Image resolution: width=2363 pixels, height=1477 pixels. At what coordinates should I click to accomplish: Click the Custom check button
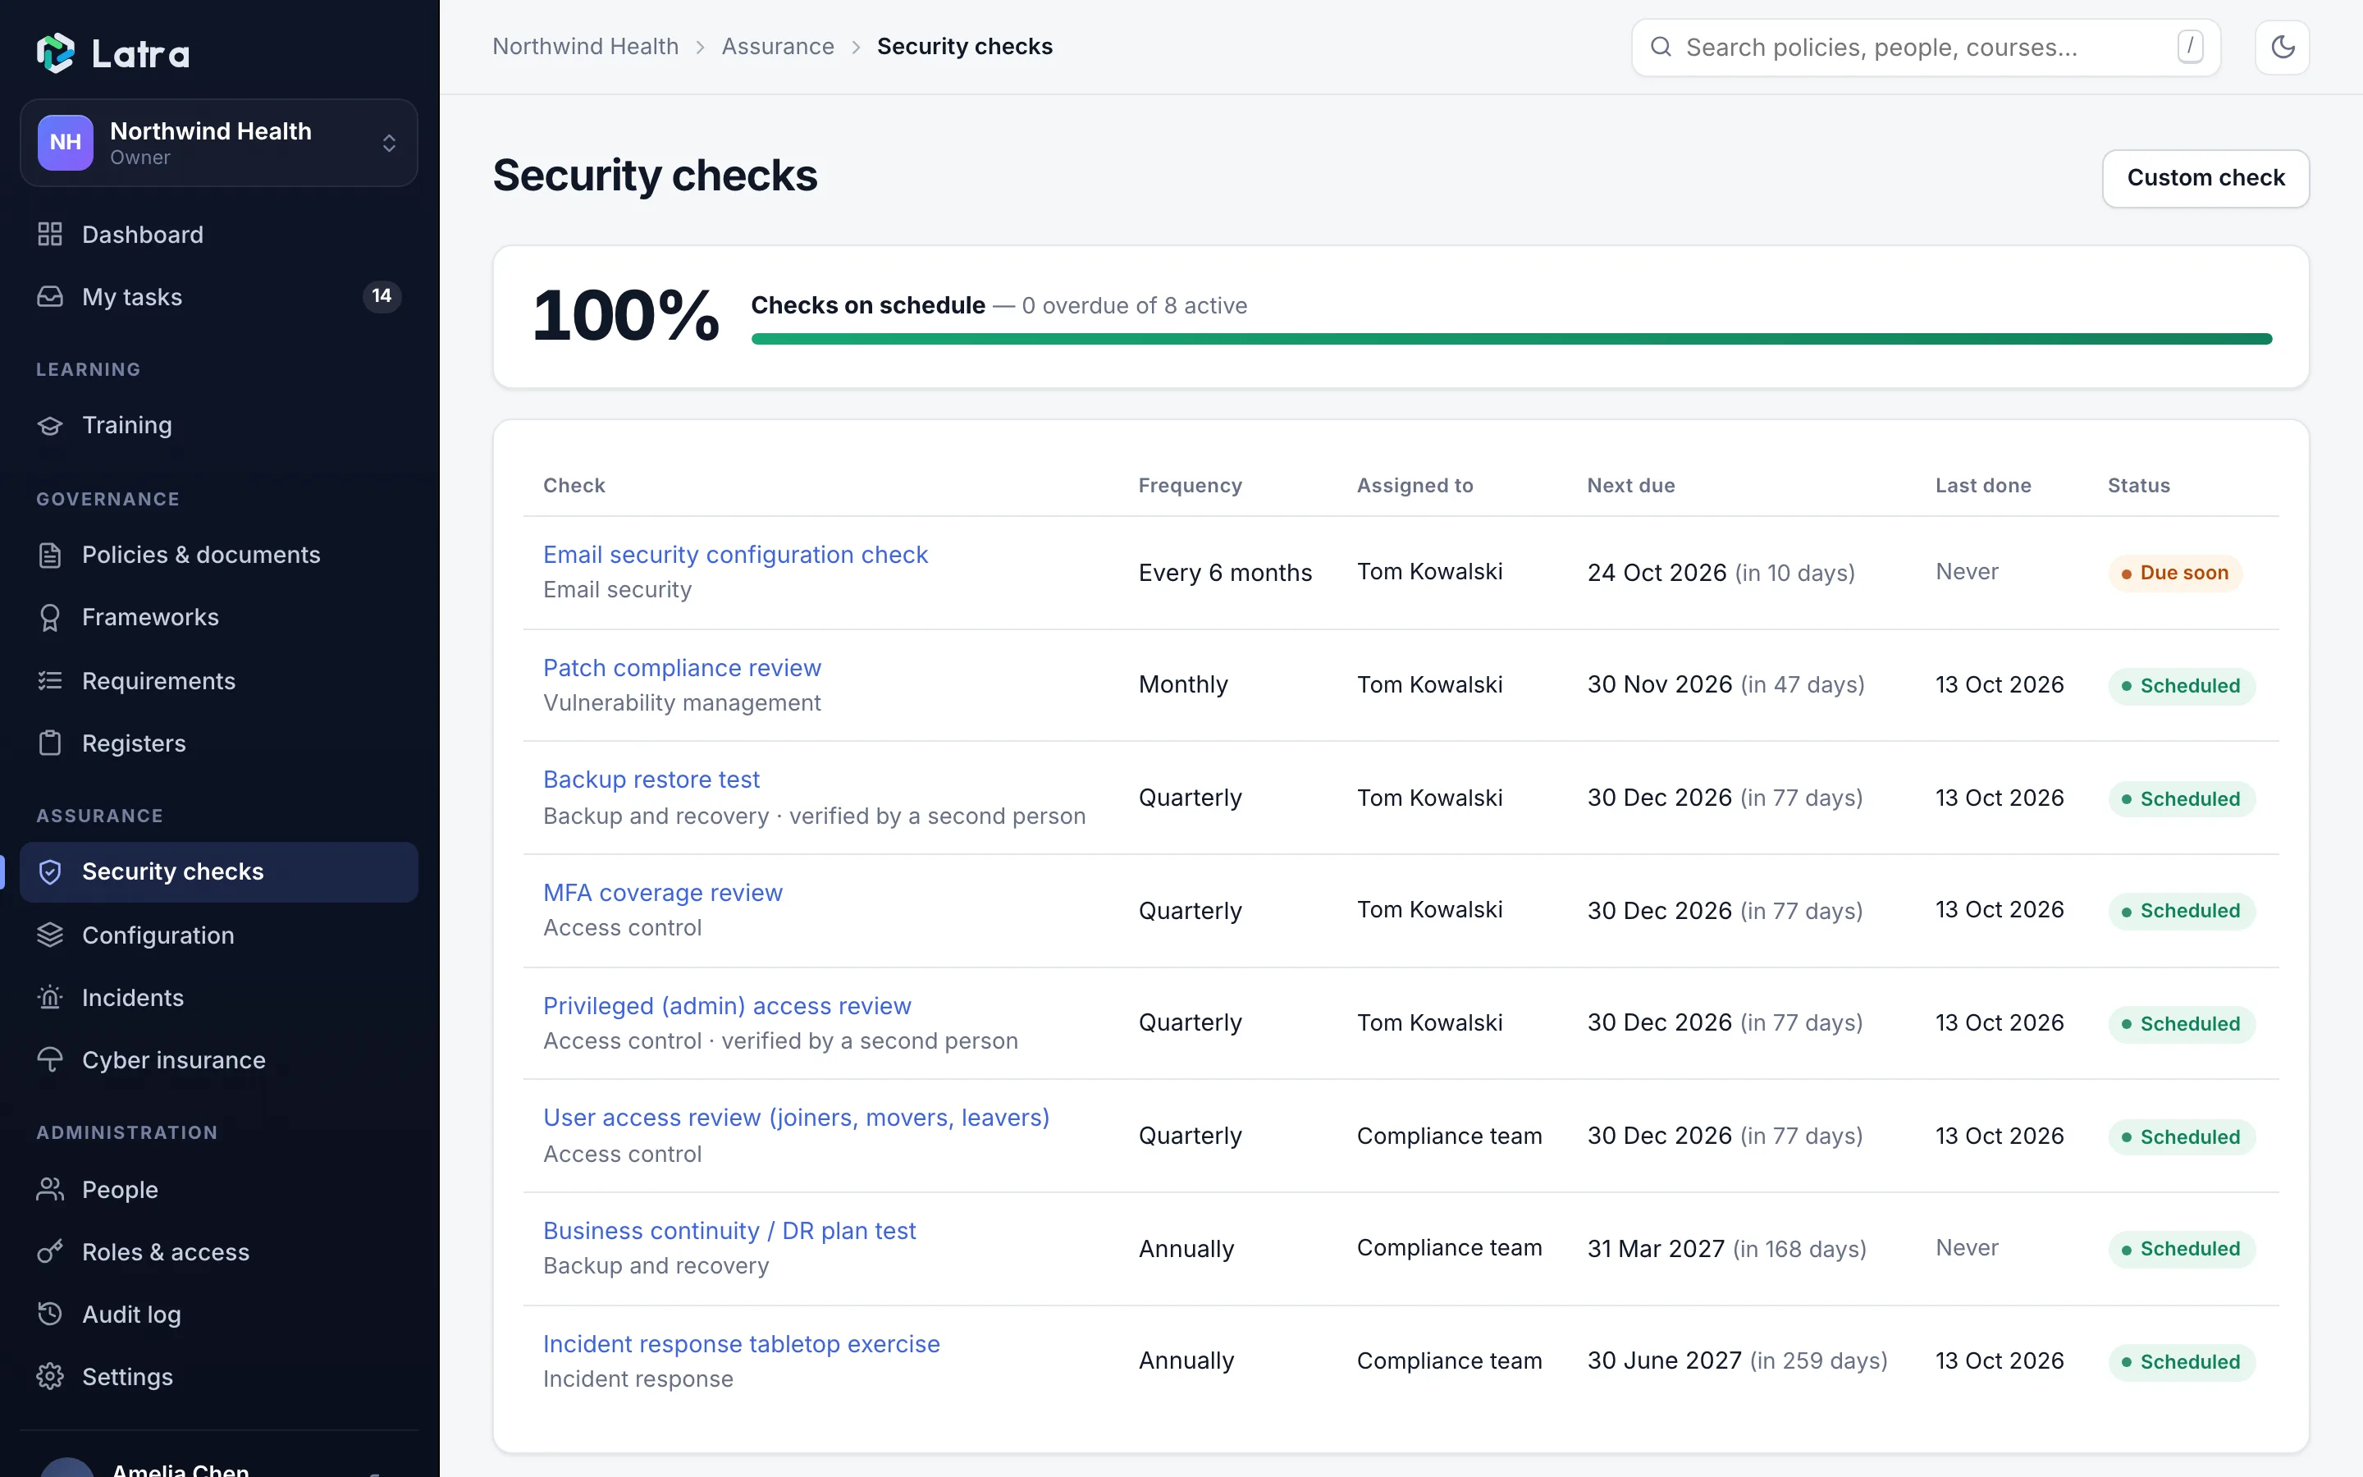[2205, 178]
